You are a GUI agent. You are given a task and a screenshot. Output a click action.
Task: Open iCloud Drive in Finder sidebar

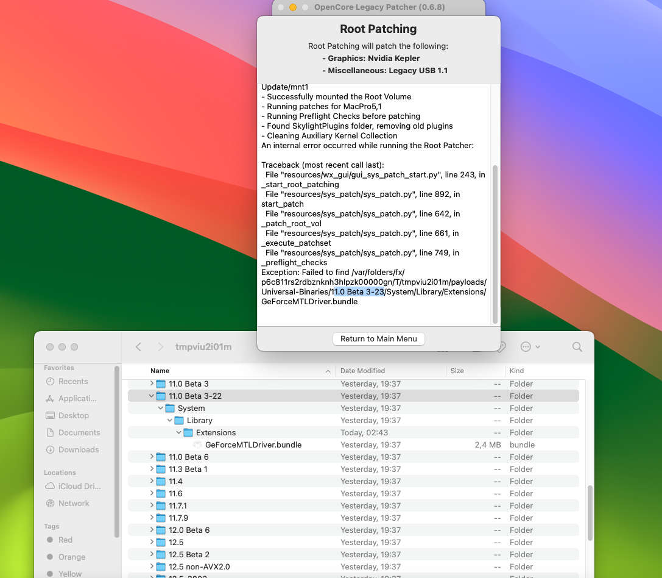(x=79, y=487)
